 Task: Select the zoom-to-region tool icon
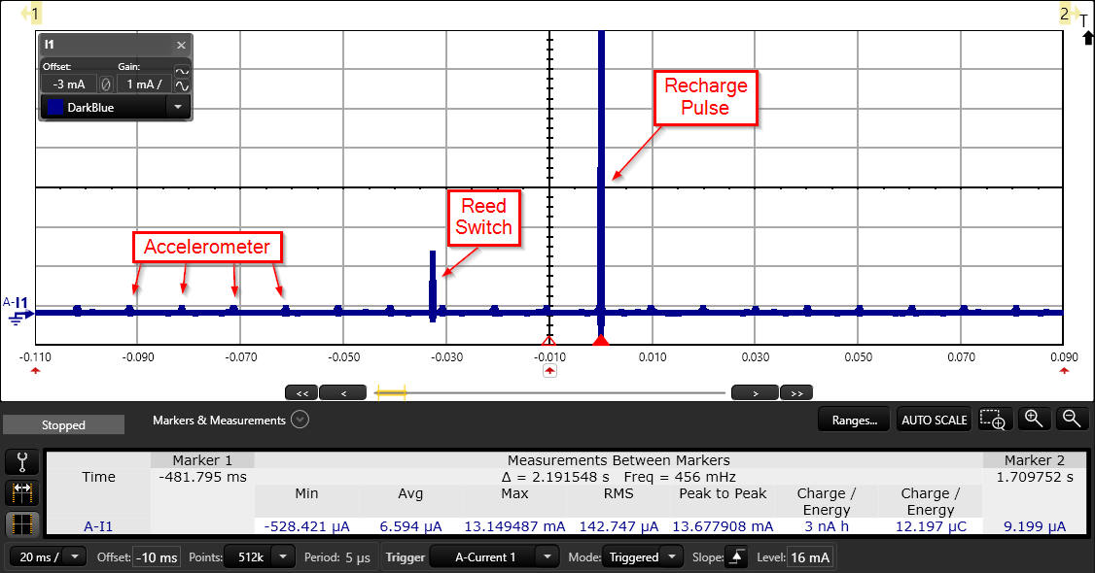[x=994, y=419]
